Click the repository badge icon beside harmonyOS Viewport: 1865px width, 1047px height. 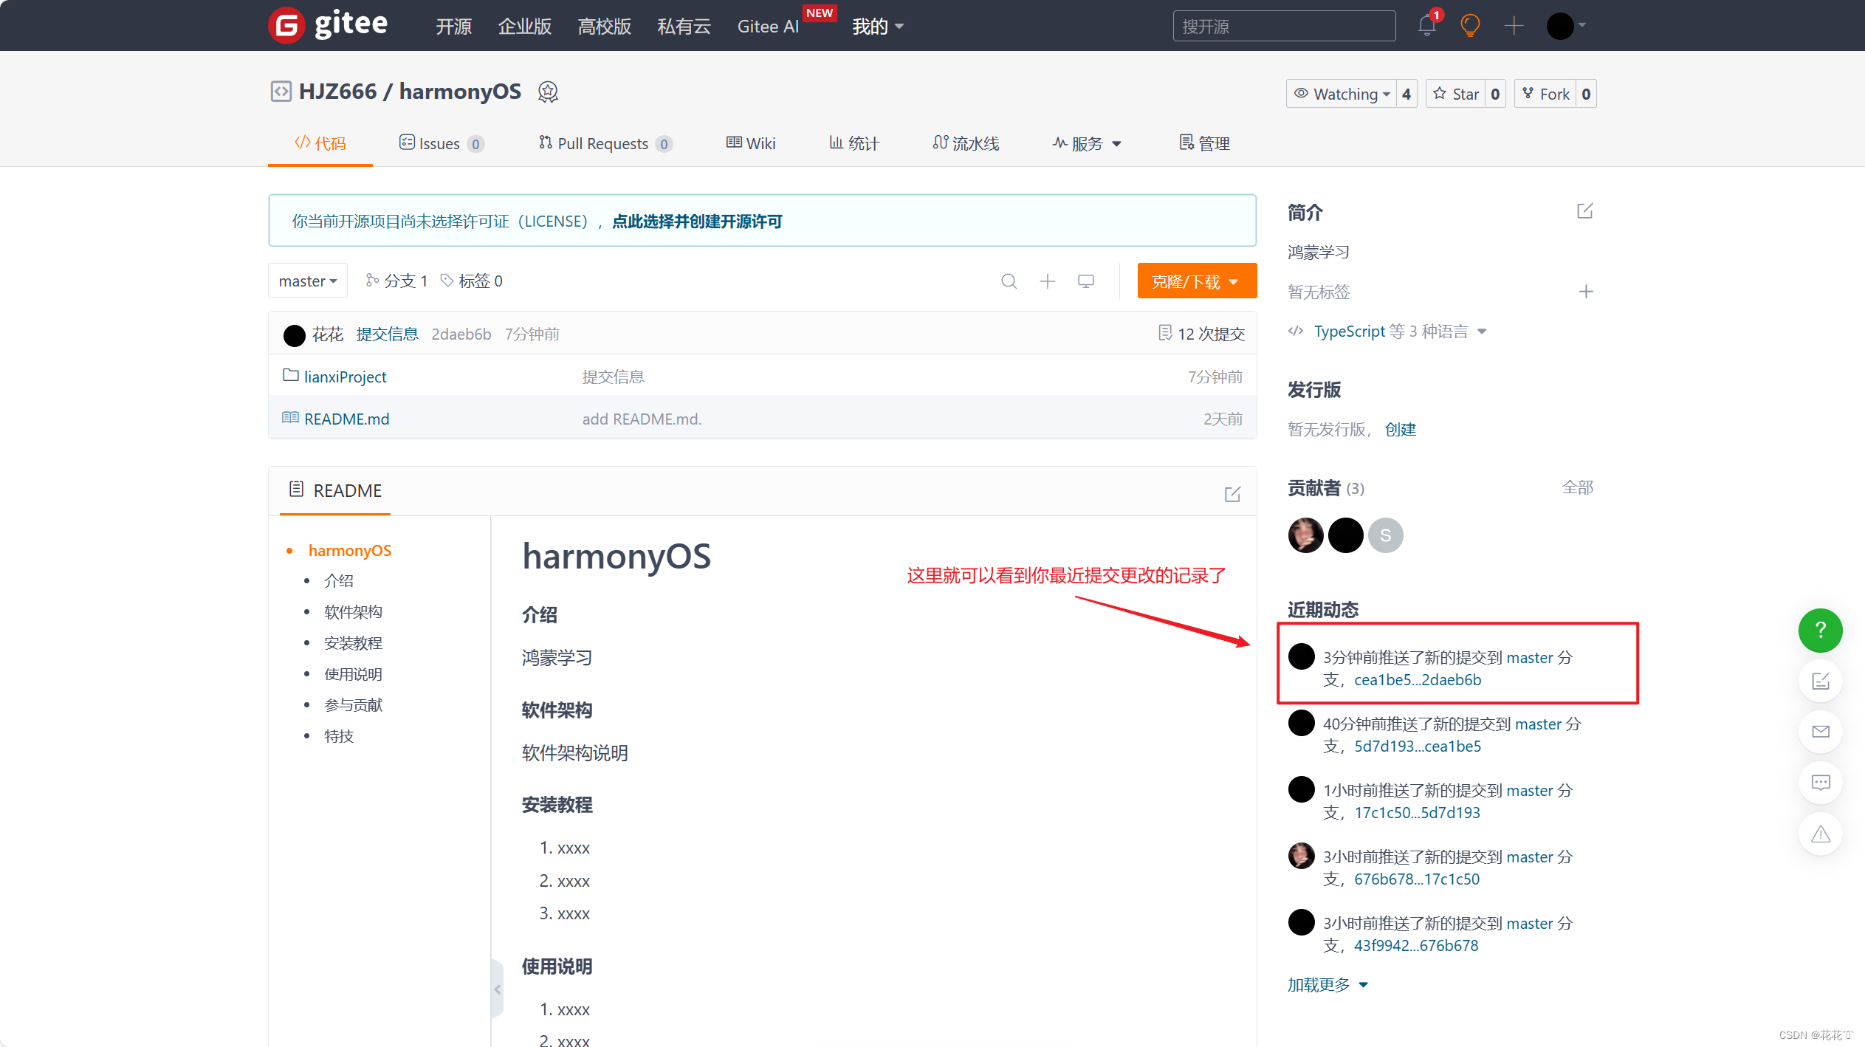coord(548,92)
